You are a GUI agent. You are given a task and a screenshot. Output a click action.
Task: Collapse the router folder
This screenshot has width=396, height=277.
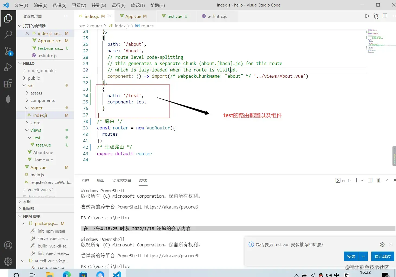[45, 108]
